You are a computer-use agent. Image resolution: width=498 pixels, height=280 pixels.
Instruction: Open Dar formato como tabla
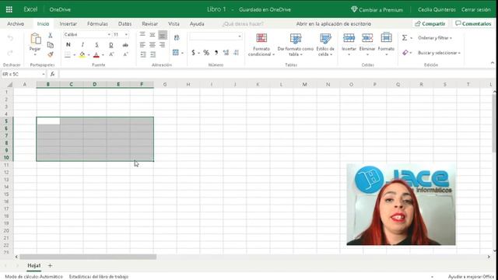click(x=296, y=45)
